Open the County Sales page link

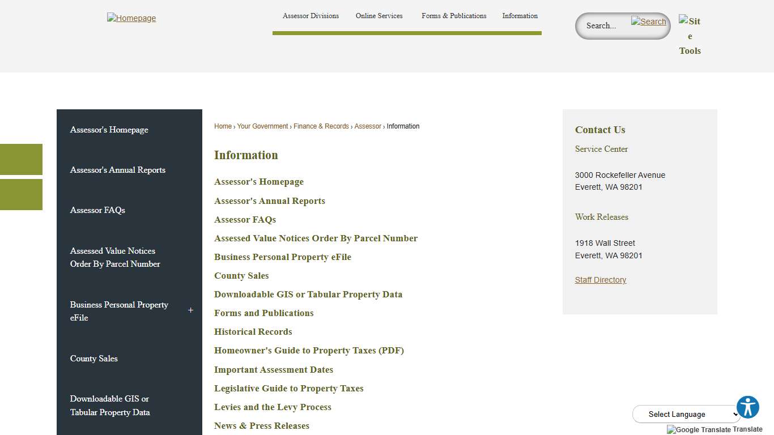coord(241,275)
